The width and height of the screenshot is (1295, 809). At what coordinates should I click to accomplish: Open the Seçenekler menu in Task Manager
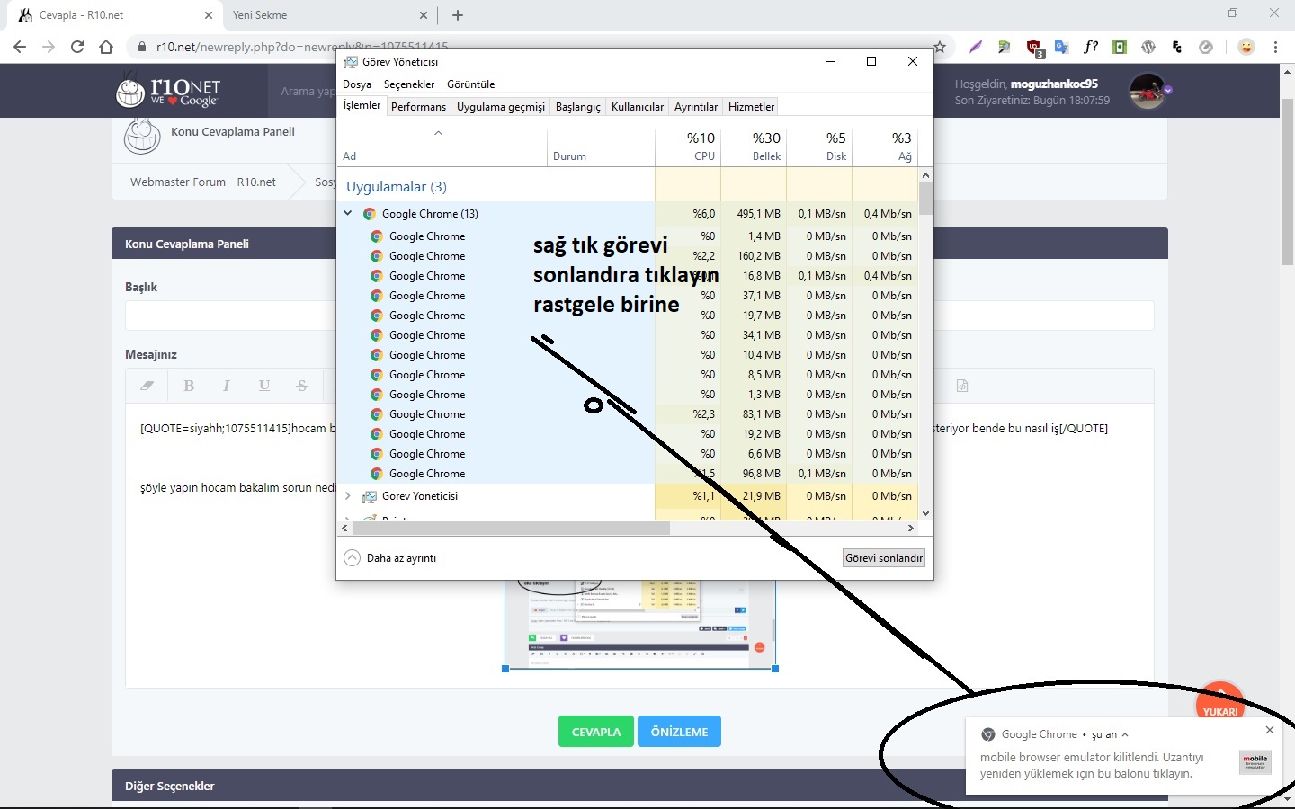pos(409,84)
